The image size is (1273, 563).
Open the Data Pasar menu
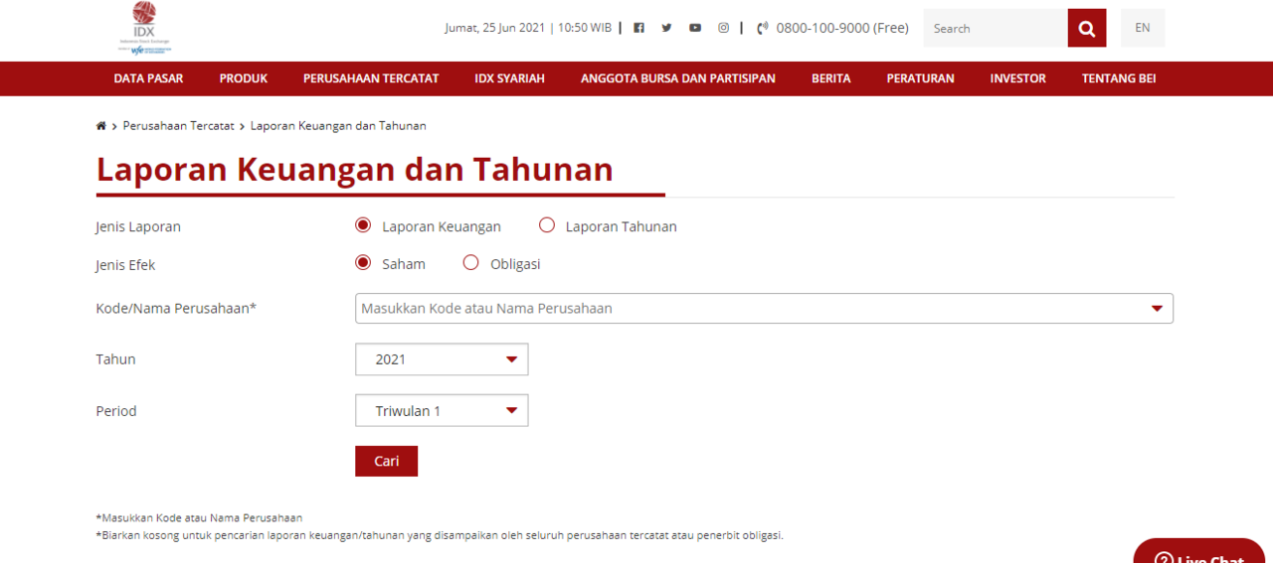149,78
